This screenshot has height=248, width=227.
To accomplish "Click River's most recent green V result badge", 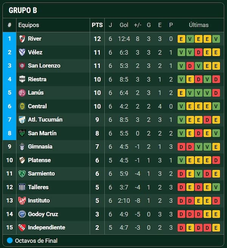I will (216, 39).
